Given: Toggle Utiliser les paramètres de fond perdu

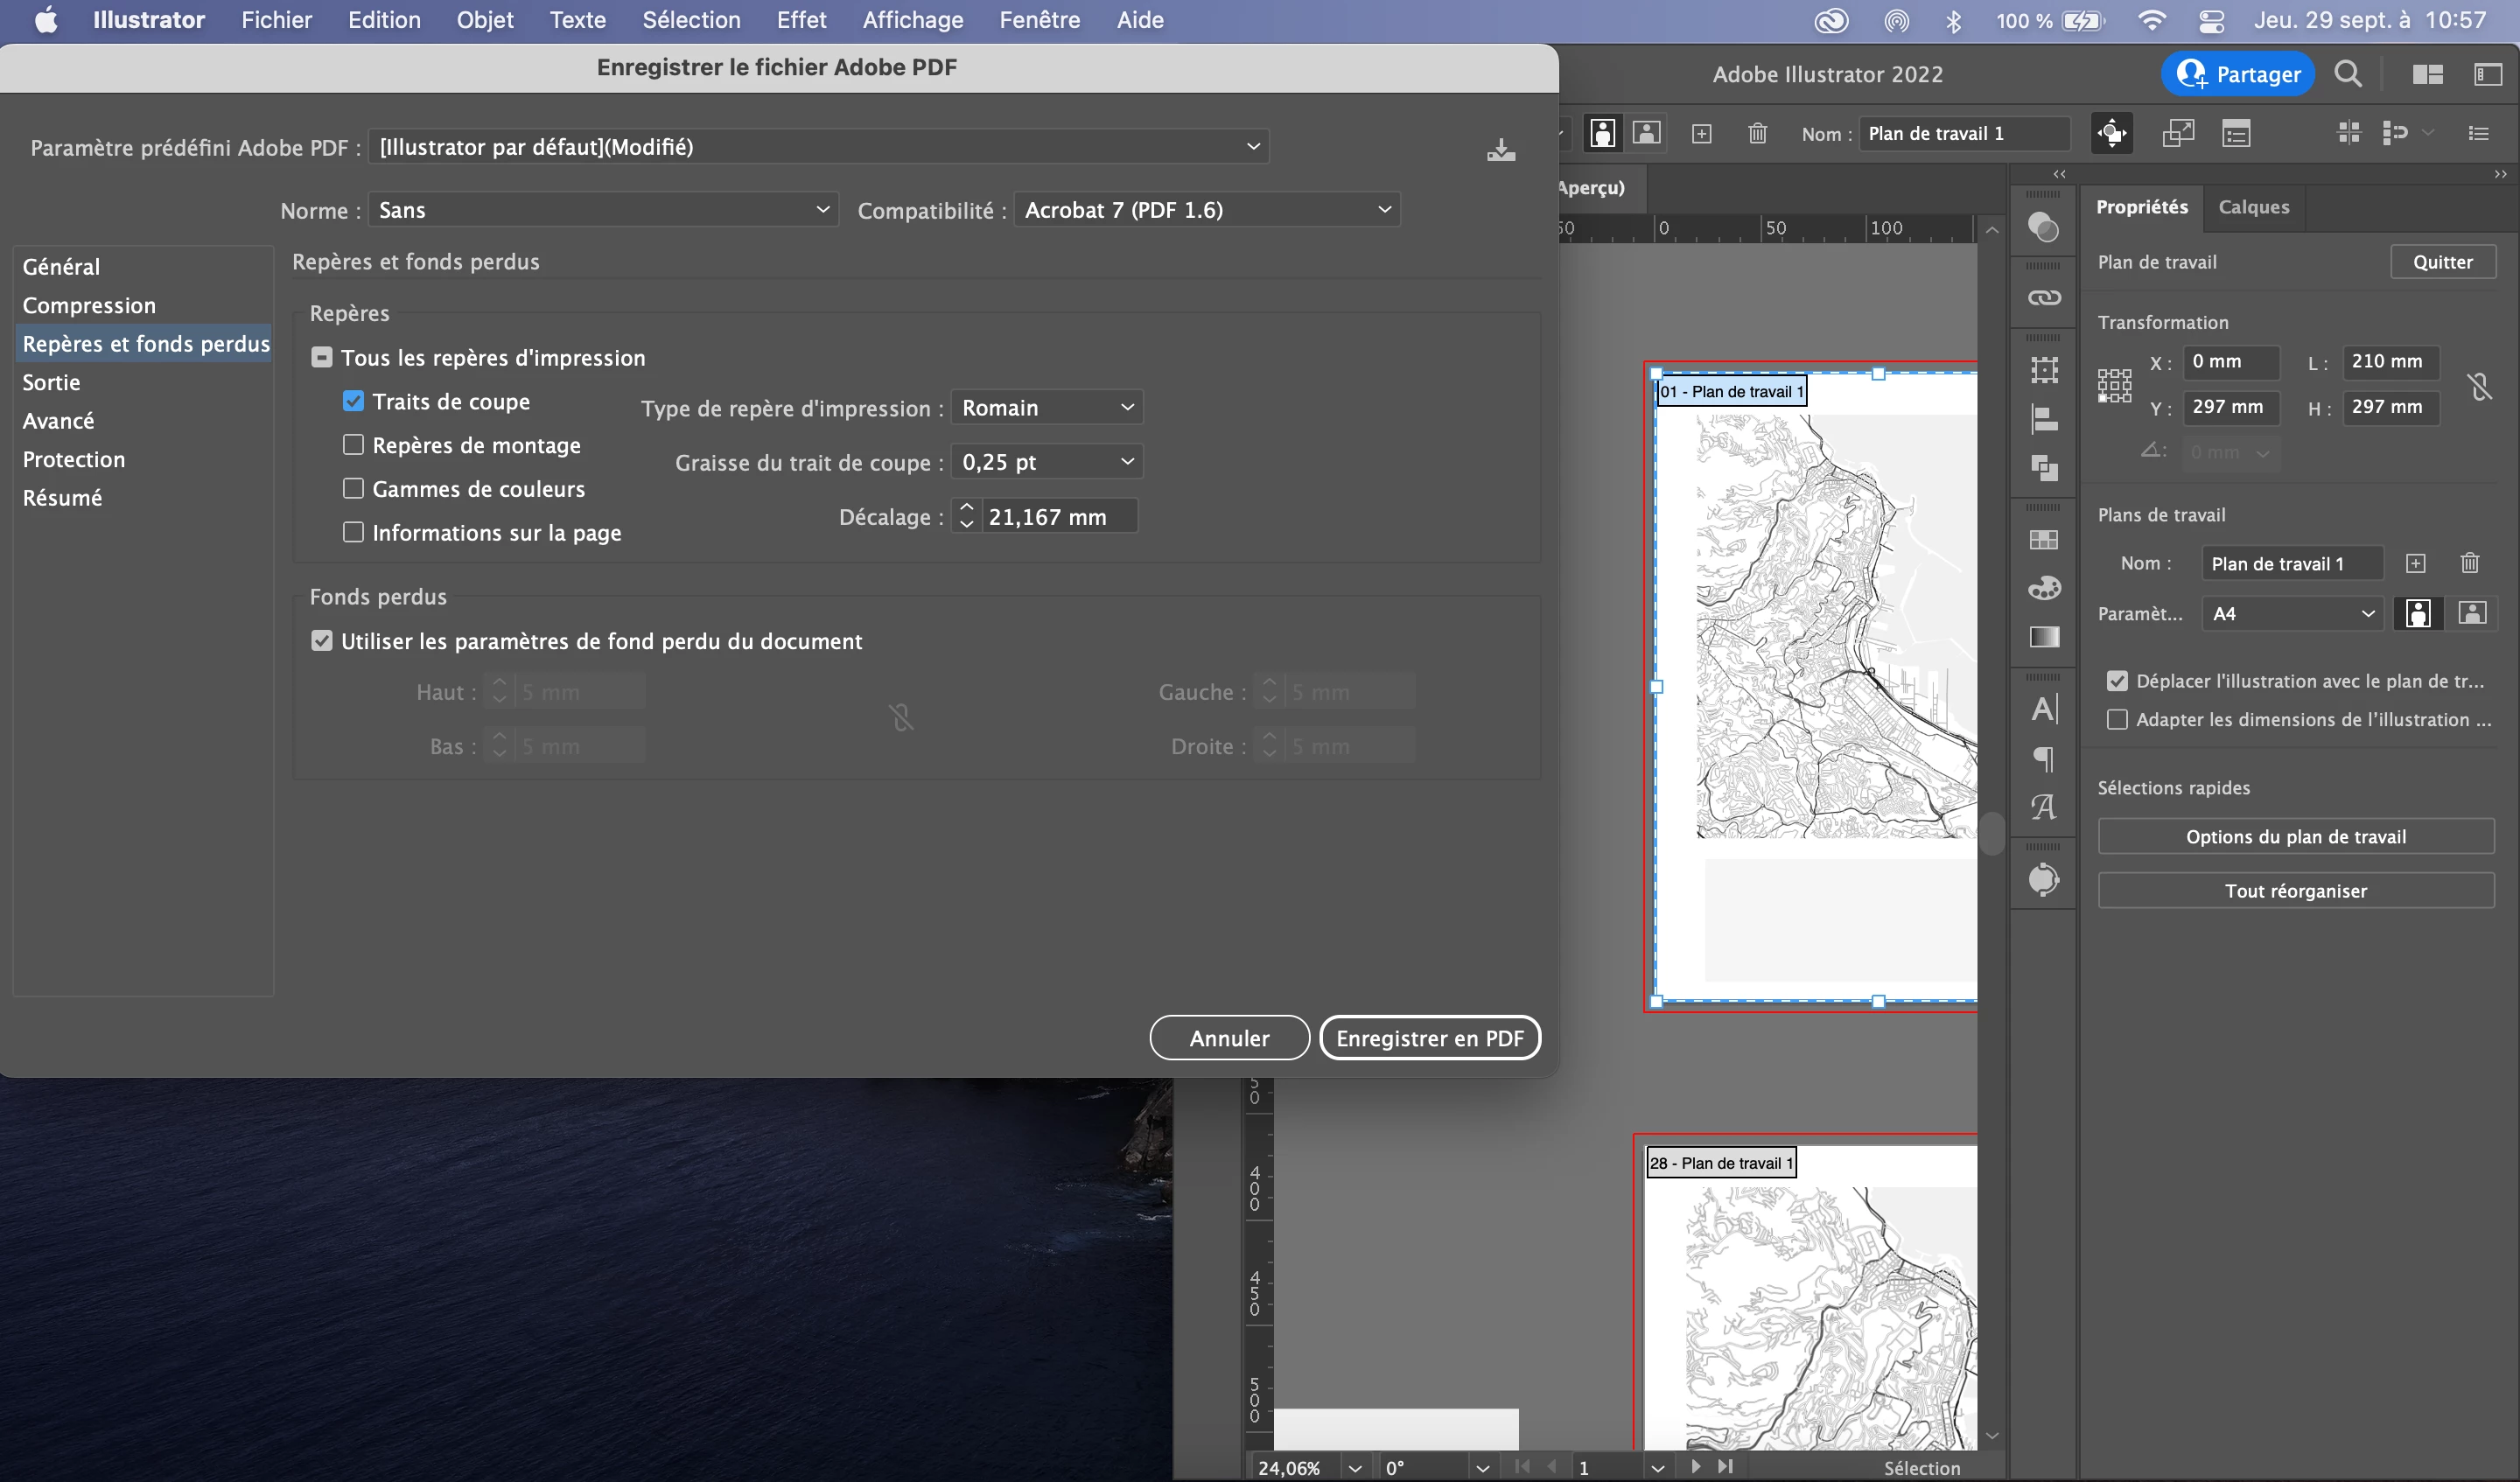Looking at the screenshot, I should [322, 641].
